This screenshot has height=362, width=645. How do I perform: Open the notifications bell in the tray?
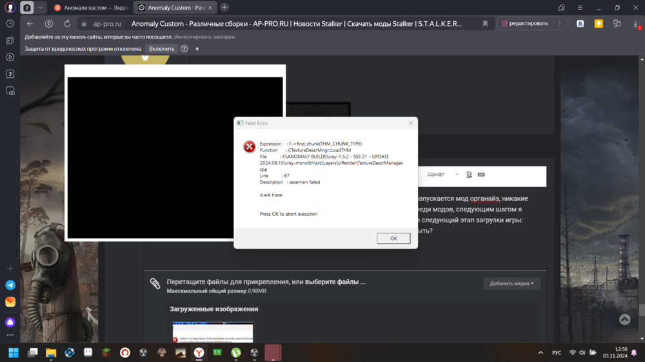(x=634, y=352)
